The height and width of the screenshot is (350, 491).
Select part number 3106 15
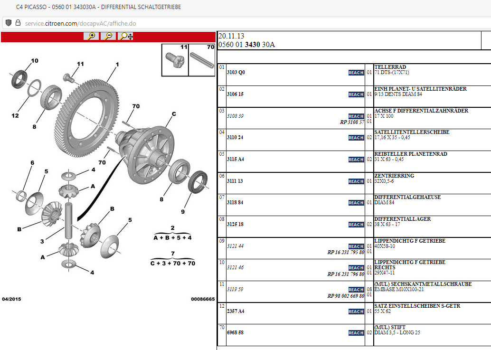[235, 94]
